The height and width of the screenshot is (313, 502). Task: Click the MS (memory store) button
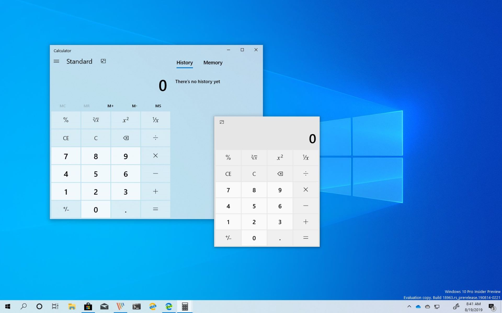click(158, 106)
